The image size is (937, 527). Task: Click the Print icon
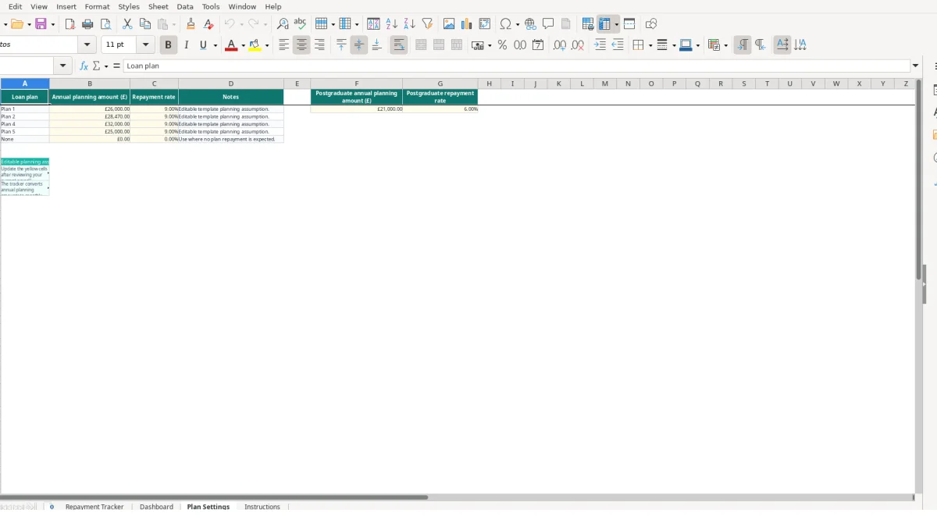(x=87, y=24)
